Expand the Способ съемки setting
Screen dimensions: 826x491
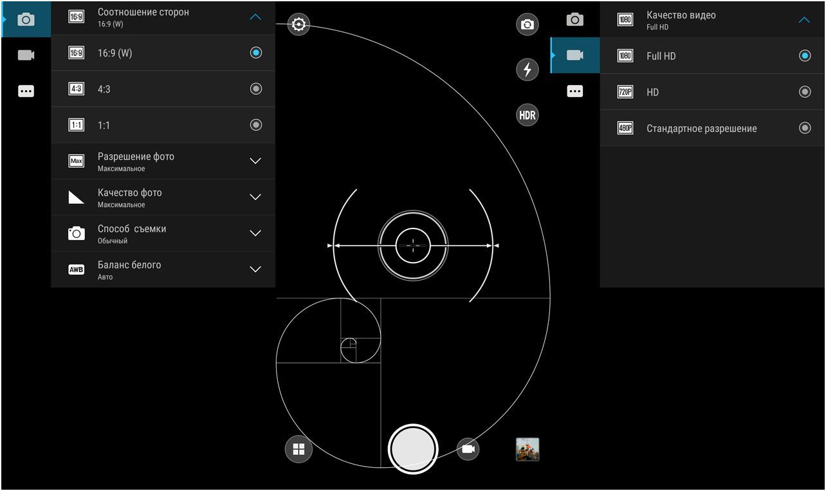255,233
